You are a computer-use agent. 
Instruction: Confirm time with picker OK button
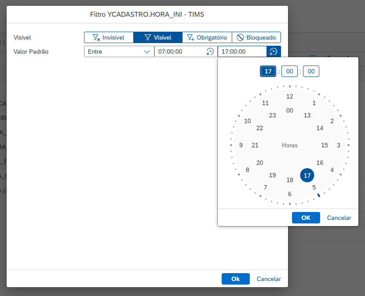(306, 218)
